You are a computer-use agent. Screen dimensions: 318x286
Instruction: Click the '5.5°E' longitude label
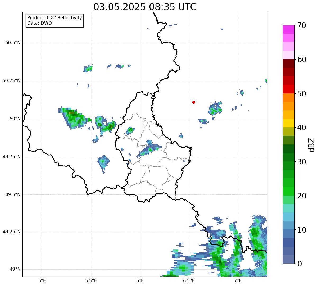coord(91,280)
